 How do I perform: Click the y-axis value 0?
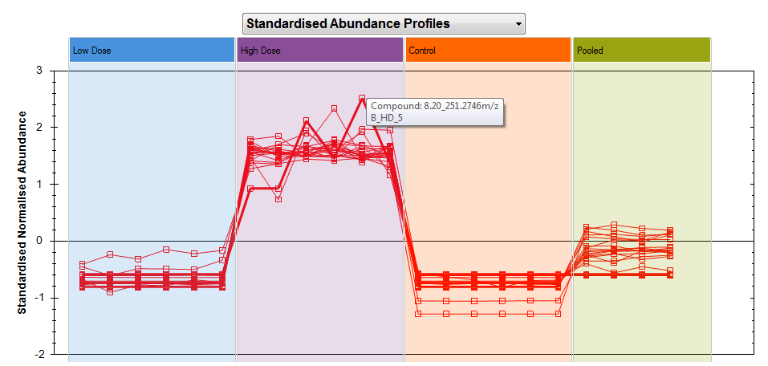pyautogui.click(x=39, y=241)
